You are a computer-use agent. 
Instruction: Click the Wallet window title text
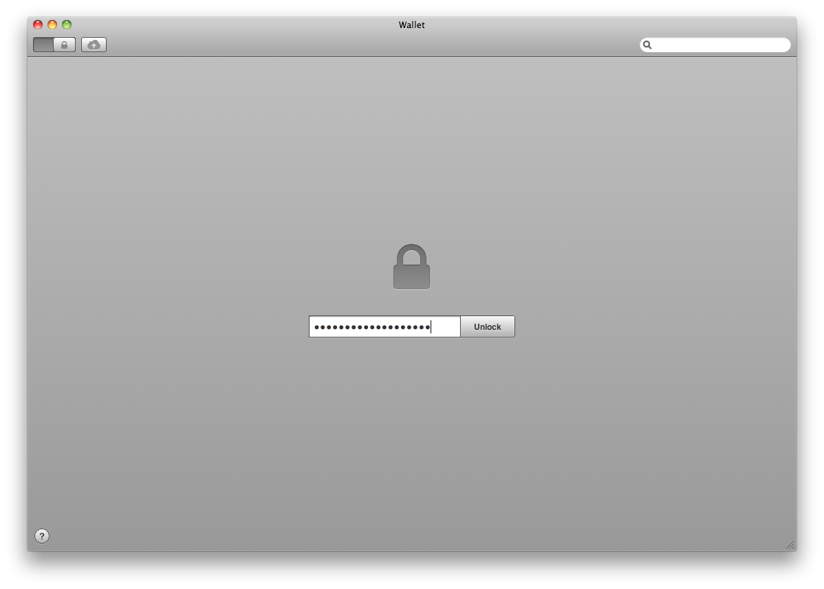[x=411, y=25]
